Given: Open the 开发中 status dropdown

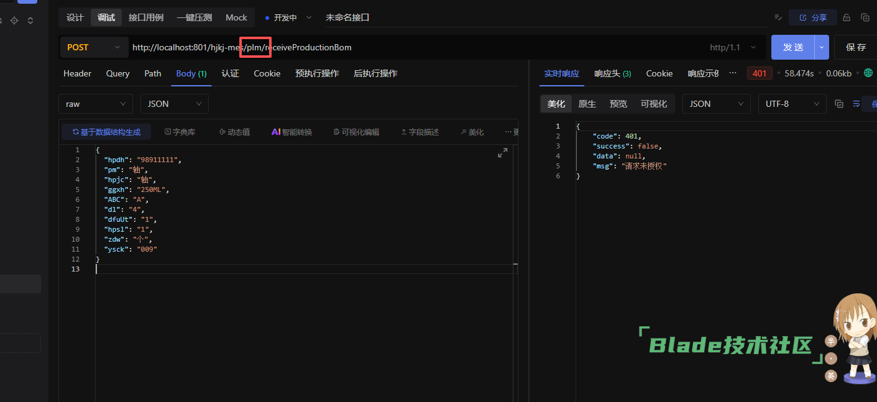Looking at the screenshot, I should click(288, 17).
